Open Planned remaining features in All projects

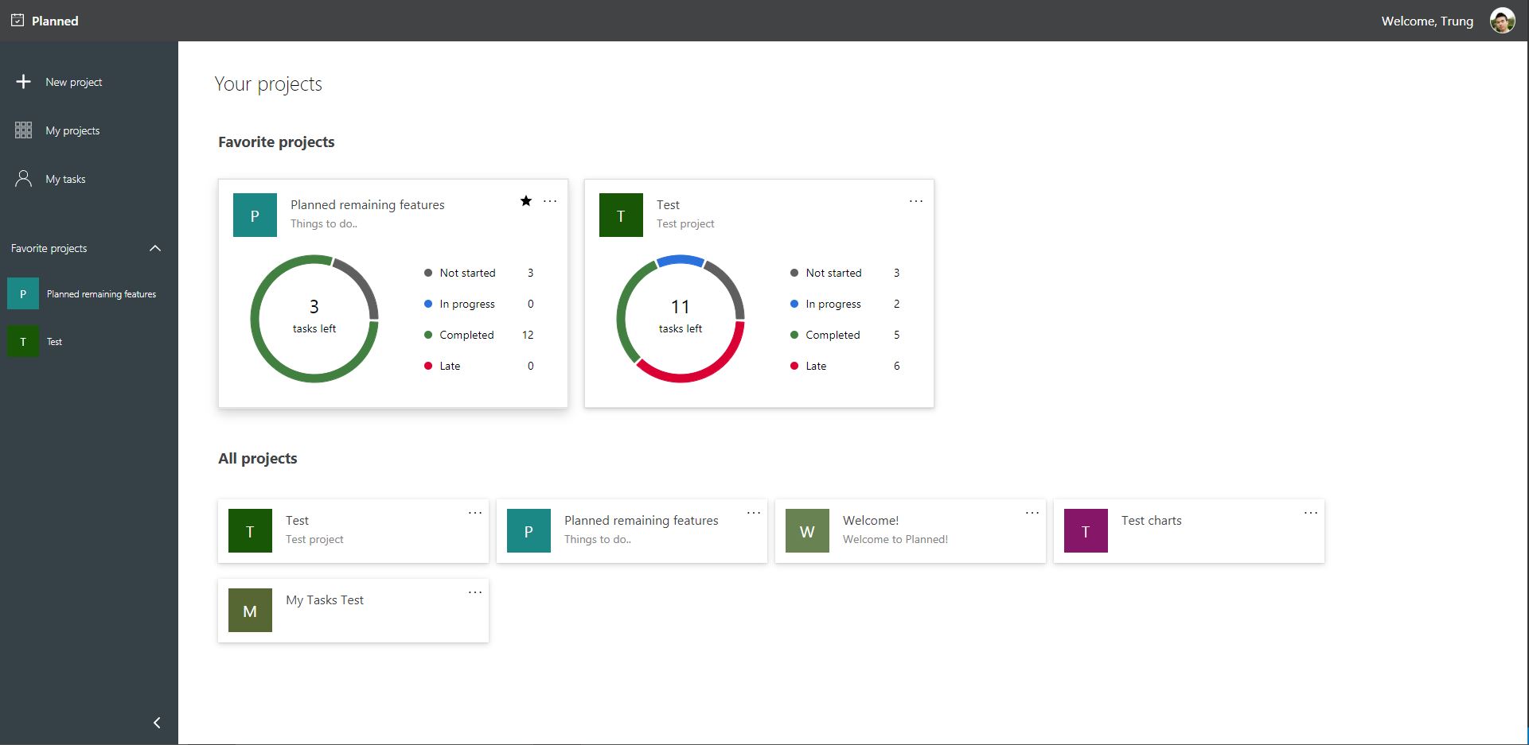(x=642, y=521)
